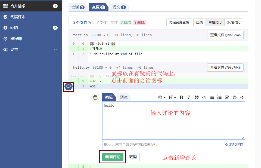The image size is (261, 168).
Task: Switch to the 会话 tab
Action: [78, 7]
